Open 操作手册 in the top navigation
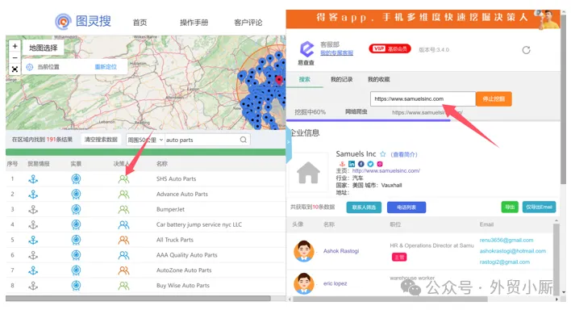Image resolution: width=571 pixels, height=310 pixels. [194, 23]
